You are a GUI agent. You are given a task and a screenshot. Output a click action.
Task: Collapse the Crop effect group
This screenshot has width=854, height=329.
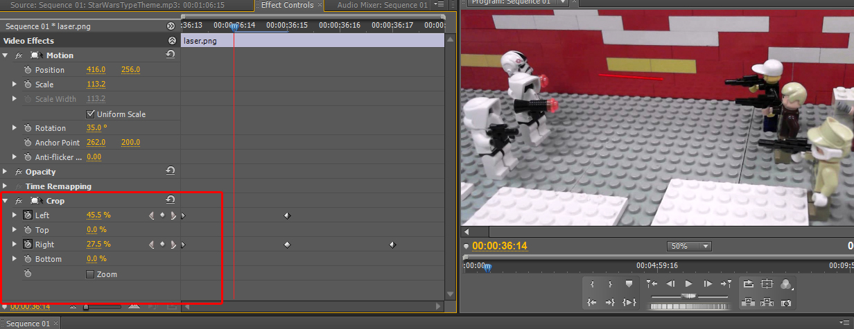point(6,201)
